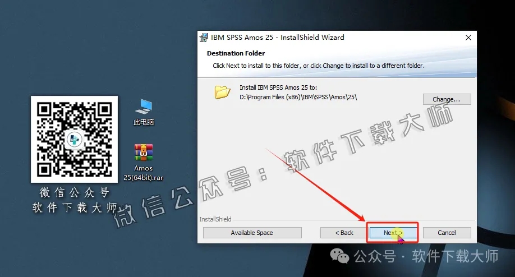Screen dimensions: 515x277
Task: Open the Change destination folder dialog
Action: [x=447, y=99]
